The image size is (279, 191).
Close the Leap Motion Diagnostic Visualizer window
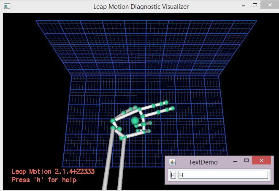pyautogui.click(x=270, y=5)
